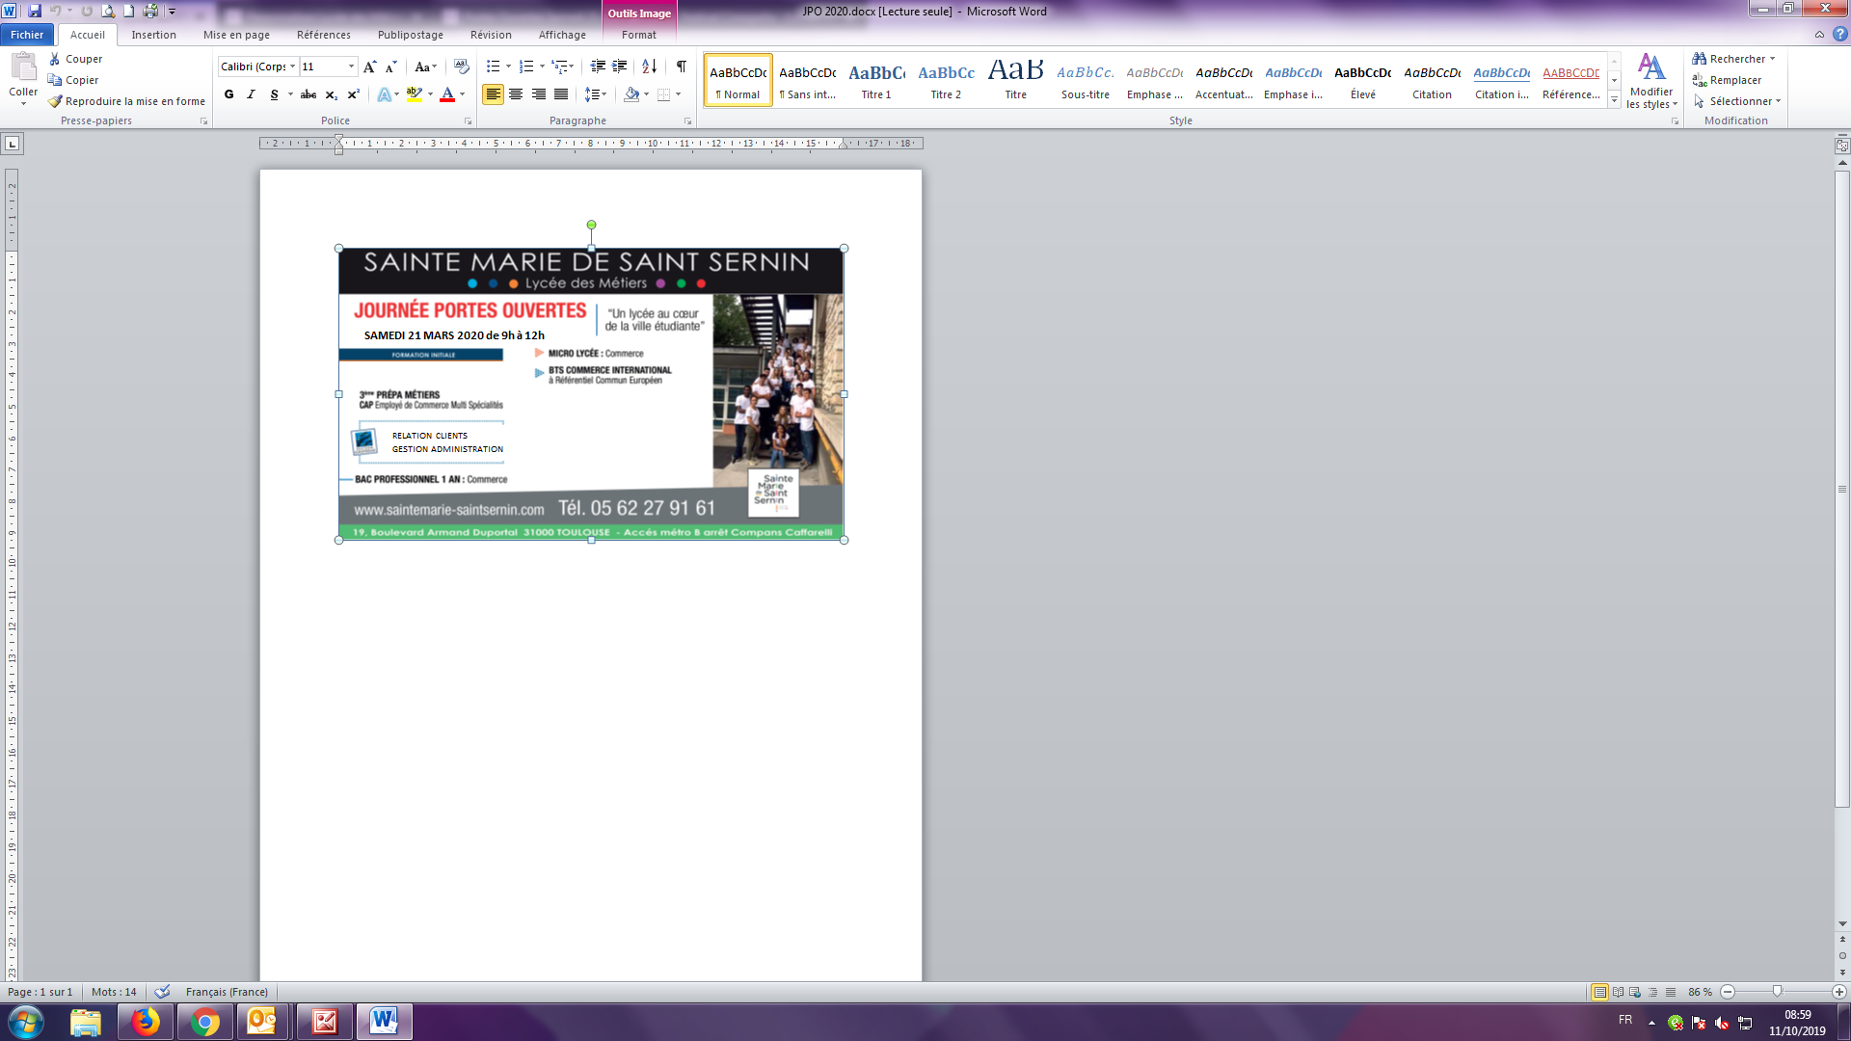Viewport: 1851px width, 1041px height.
Task: Click the tab selector ruler corner
Action: (12, 144)
